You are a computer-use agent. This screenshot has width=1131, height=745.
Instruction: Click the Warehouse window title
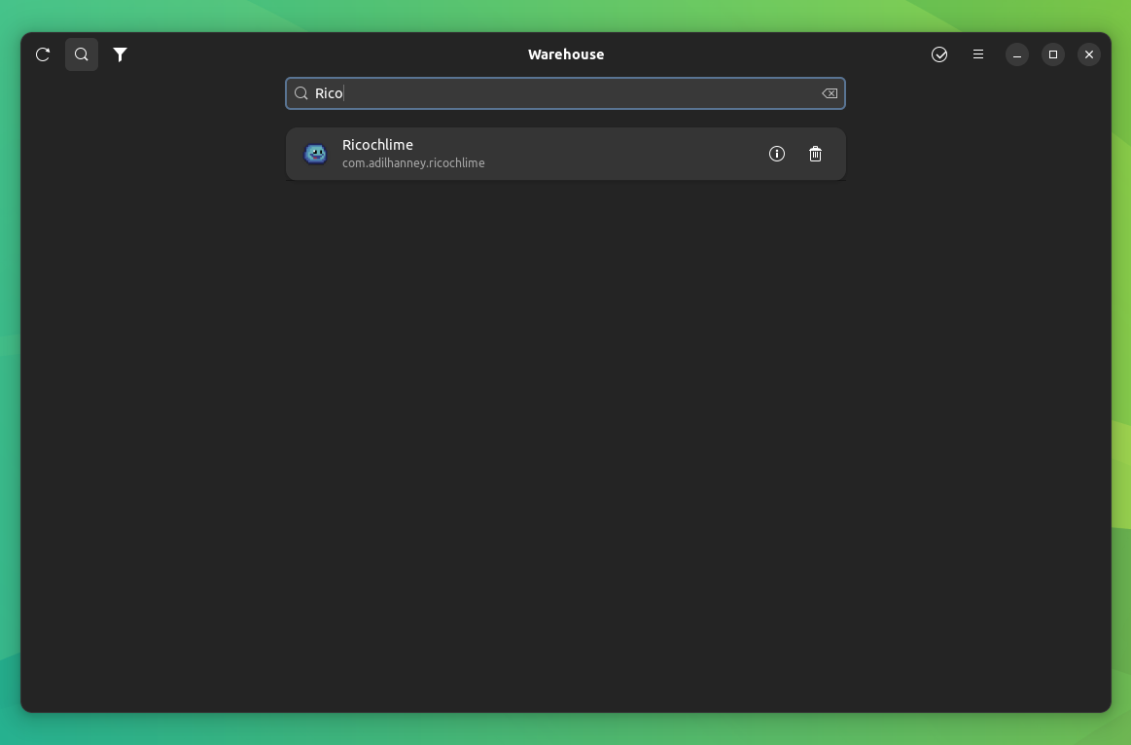pyautogui.click(x=565, y=54)
